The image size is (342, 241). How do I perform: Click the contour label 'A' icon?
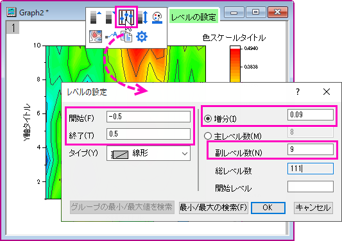click(111, 36)
